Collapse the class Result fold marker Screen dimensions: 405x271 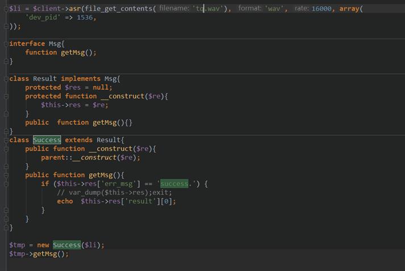(6, 79)
